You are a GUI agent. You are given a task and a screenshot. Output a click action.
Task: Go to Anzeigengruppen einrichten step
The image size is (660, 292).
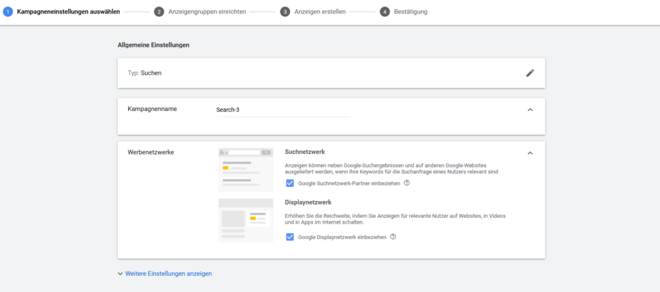(206, 12)
